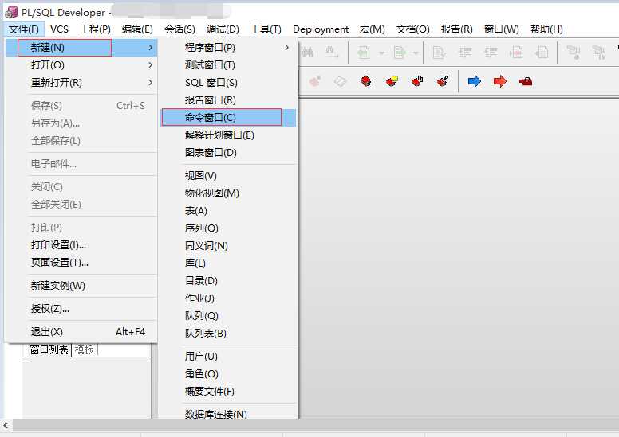Expand submenu arrow on 新建(N) entry
The image size is (619, 437).
click(151, 47)
